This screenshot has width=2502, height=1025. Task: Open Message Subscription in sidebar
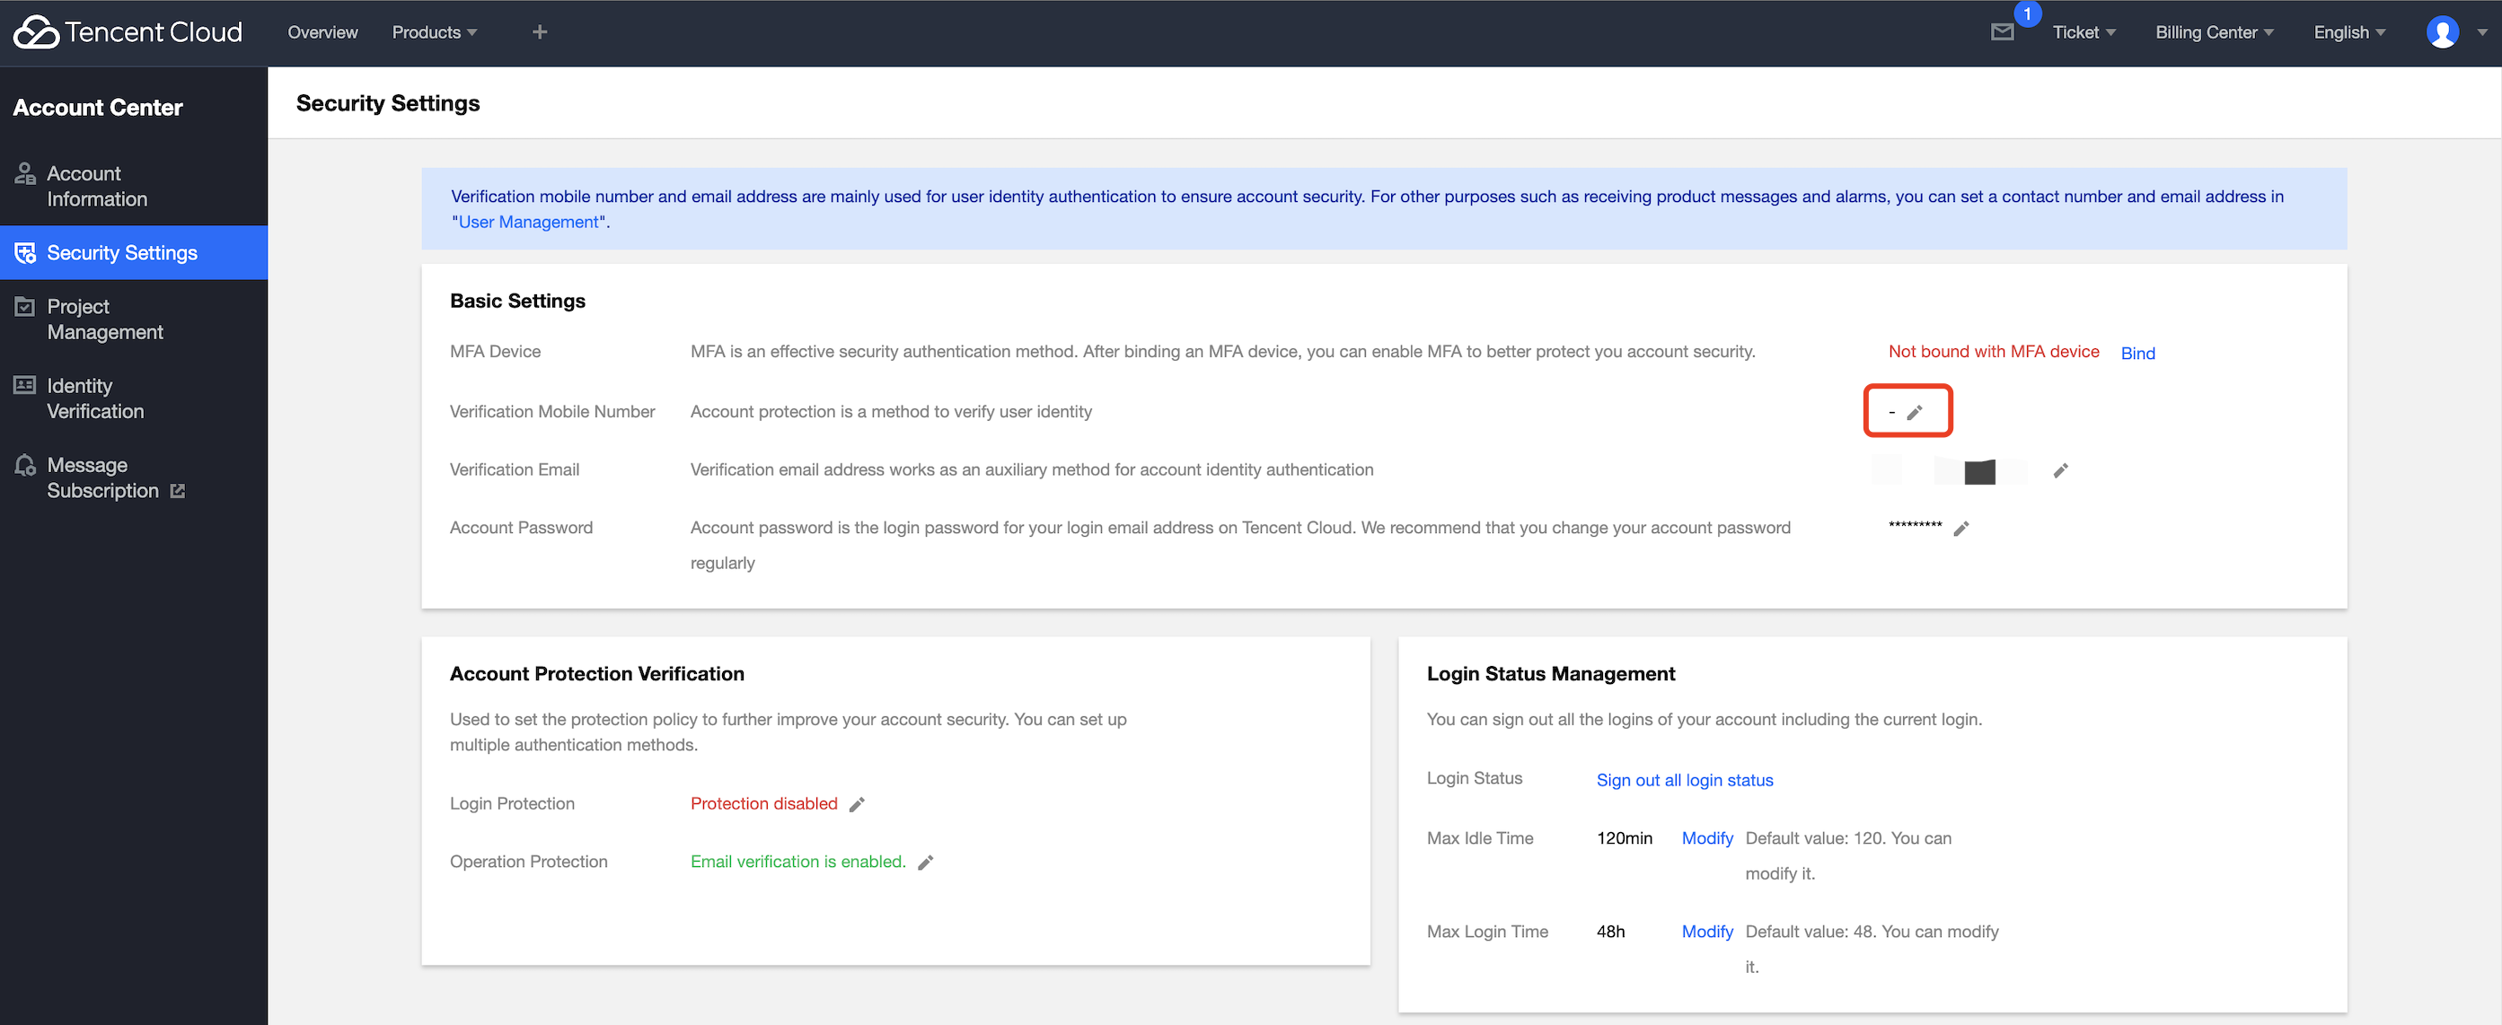coord(133,477)
